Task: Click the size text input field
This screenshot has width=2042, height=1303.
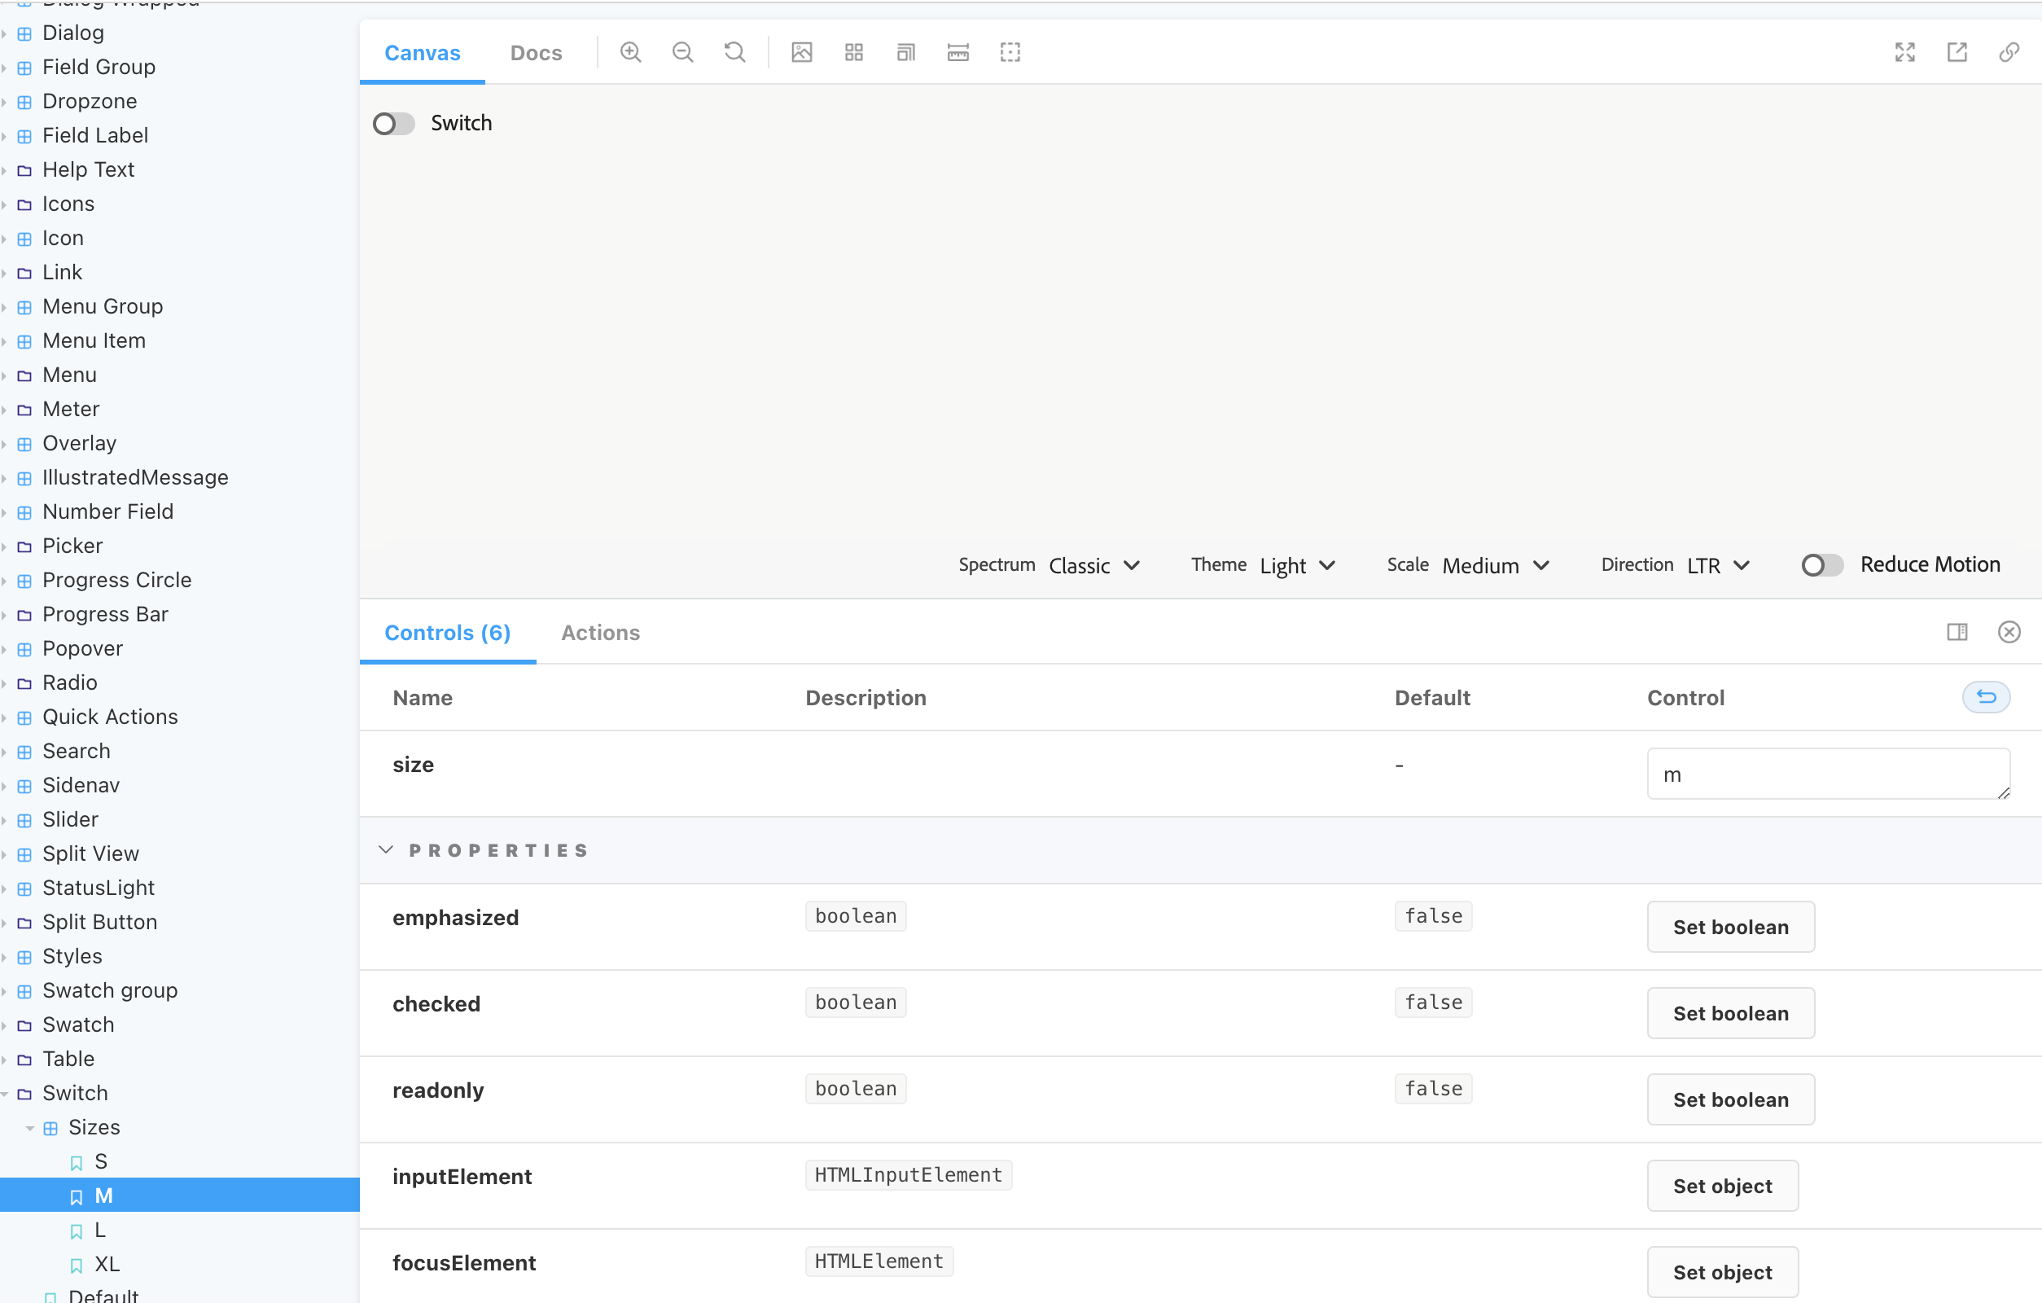Action: tap(1827, 774)
